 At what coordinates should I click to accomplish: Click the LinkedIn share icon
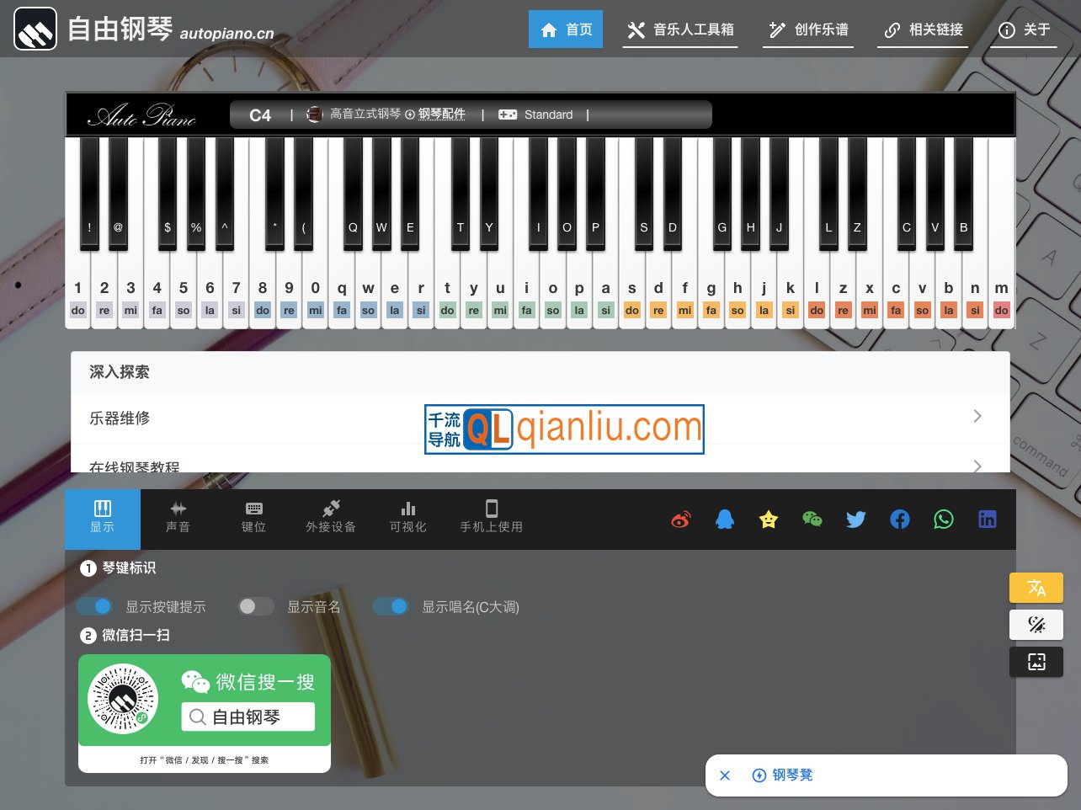(988, 520)
